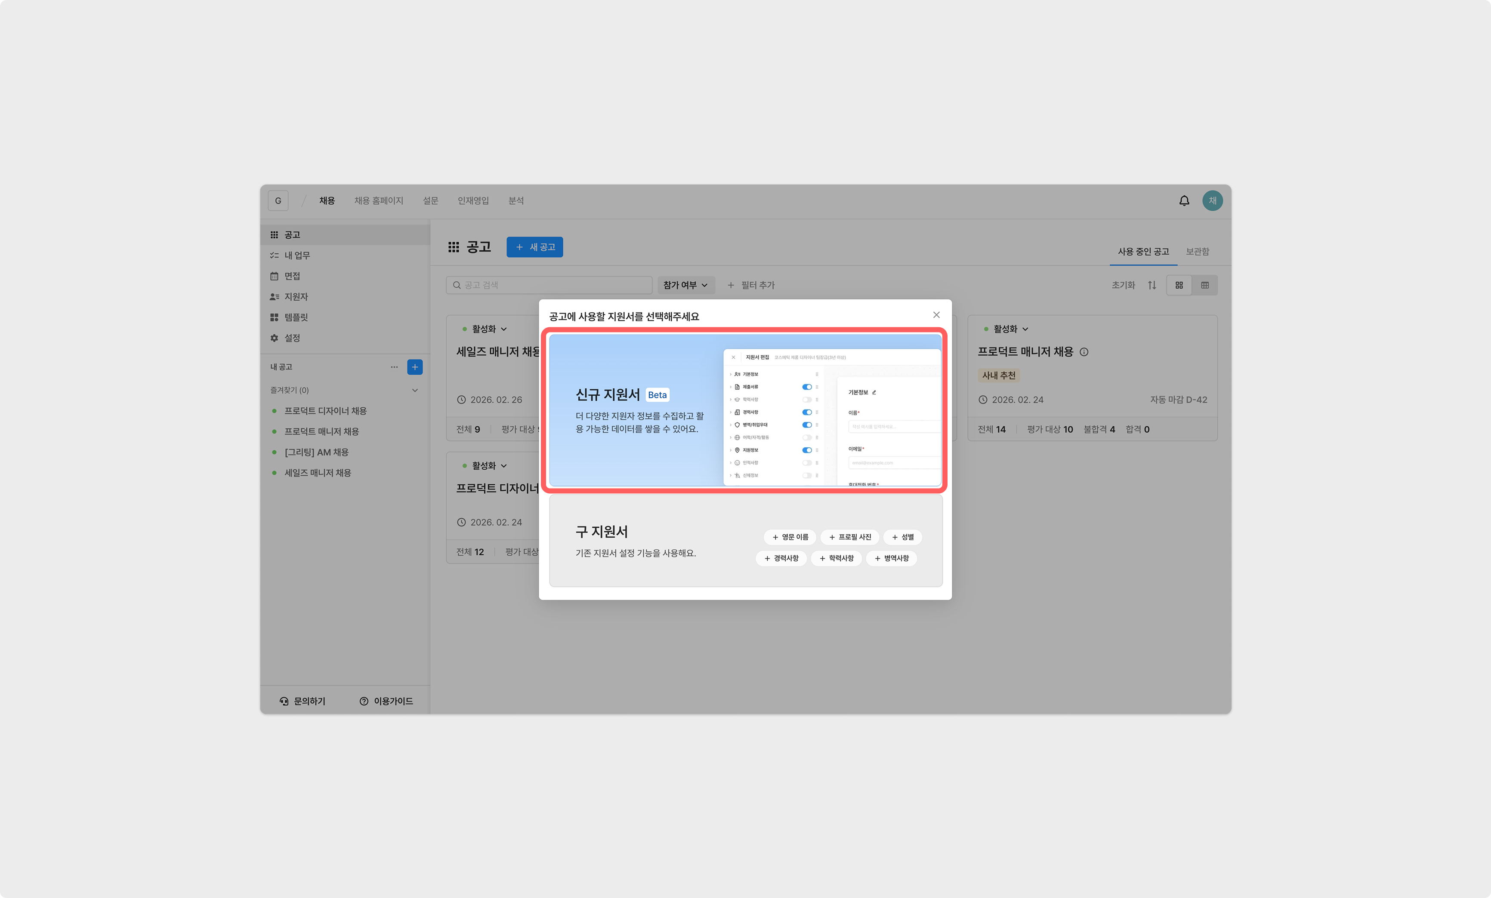Viewport: 1491px width, 898px height.
Task: Open the 채용 홈페이지 top menu
Action: 378,201
